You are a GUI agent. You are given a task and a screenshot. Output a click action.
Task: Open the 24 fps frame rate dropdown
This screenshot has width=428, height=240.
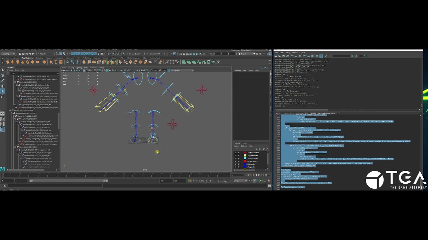pyautogui.click(x=240, y=181)
